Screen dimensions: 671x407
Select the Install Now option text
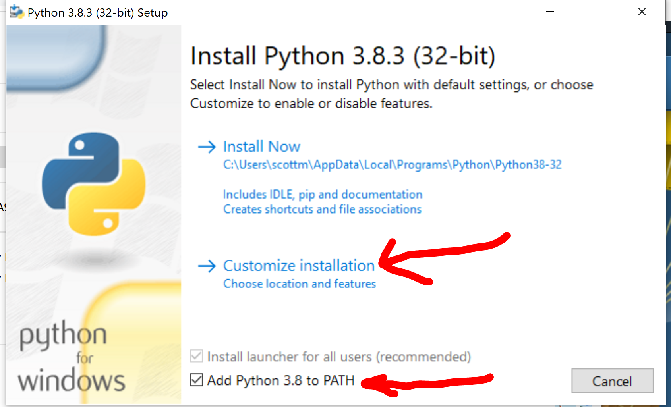point(261,147)
